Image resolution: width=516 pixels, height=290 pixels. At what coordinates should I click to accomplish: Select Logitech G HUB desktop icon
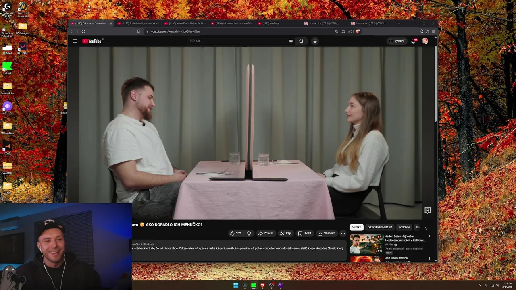pyautogui.click(x=7, y=9)
